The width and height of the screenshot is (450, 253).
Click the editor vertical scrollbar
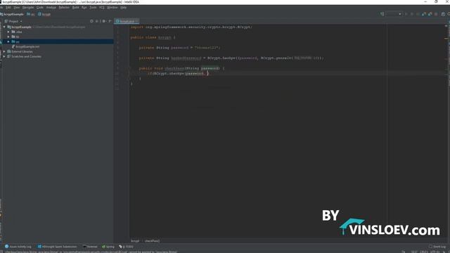pyautogui.click(x=446, y=132)
